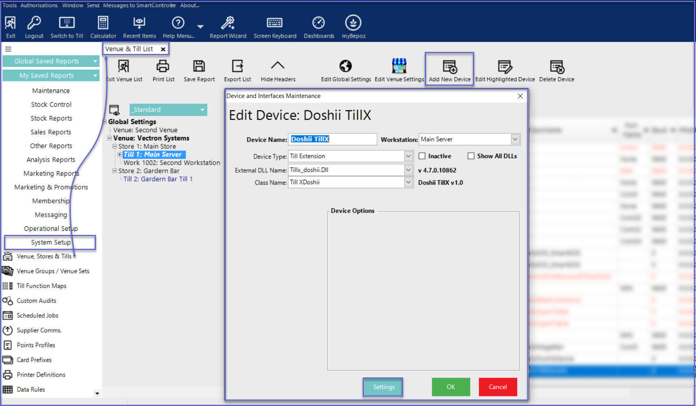Open Points Profiles
This screenshot has width=696, height=406.
(x=36, y=345)
